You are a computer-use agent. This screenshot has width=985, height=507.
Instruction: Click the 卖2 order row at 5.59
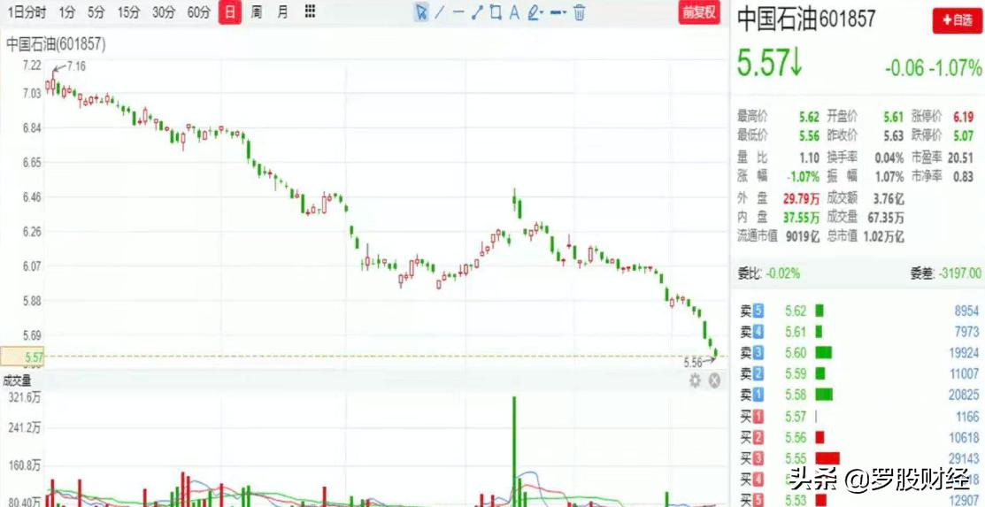(x=858, y=373)
